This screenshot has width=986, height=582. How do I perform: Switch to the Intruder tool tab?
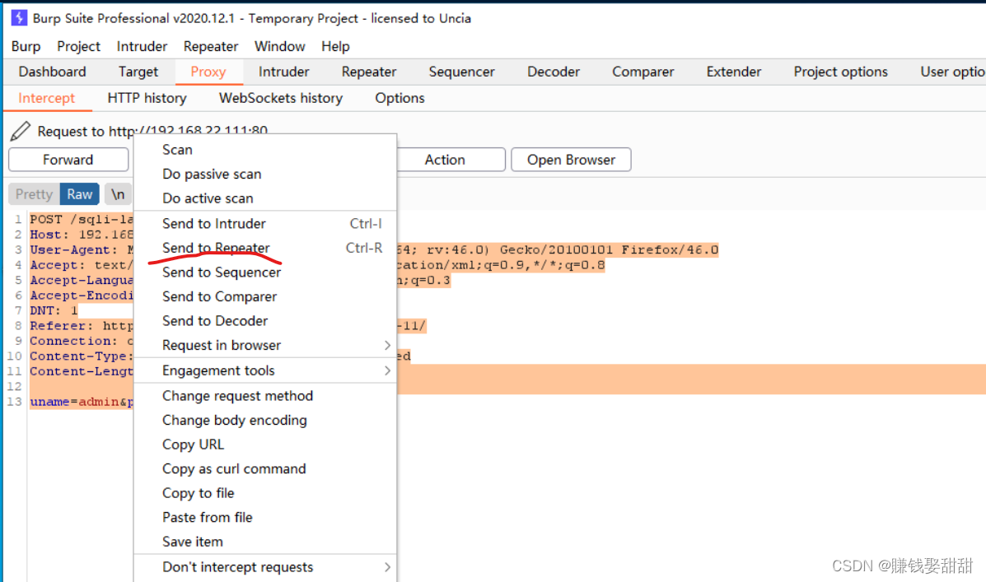[x=283, y=72]
